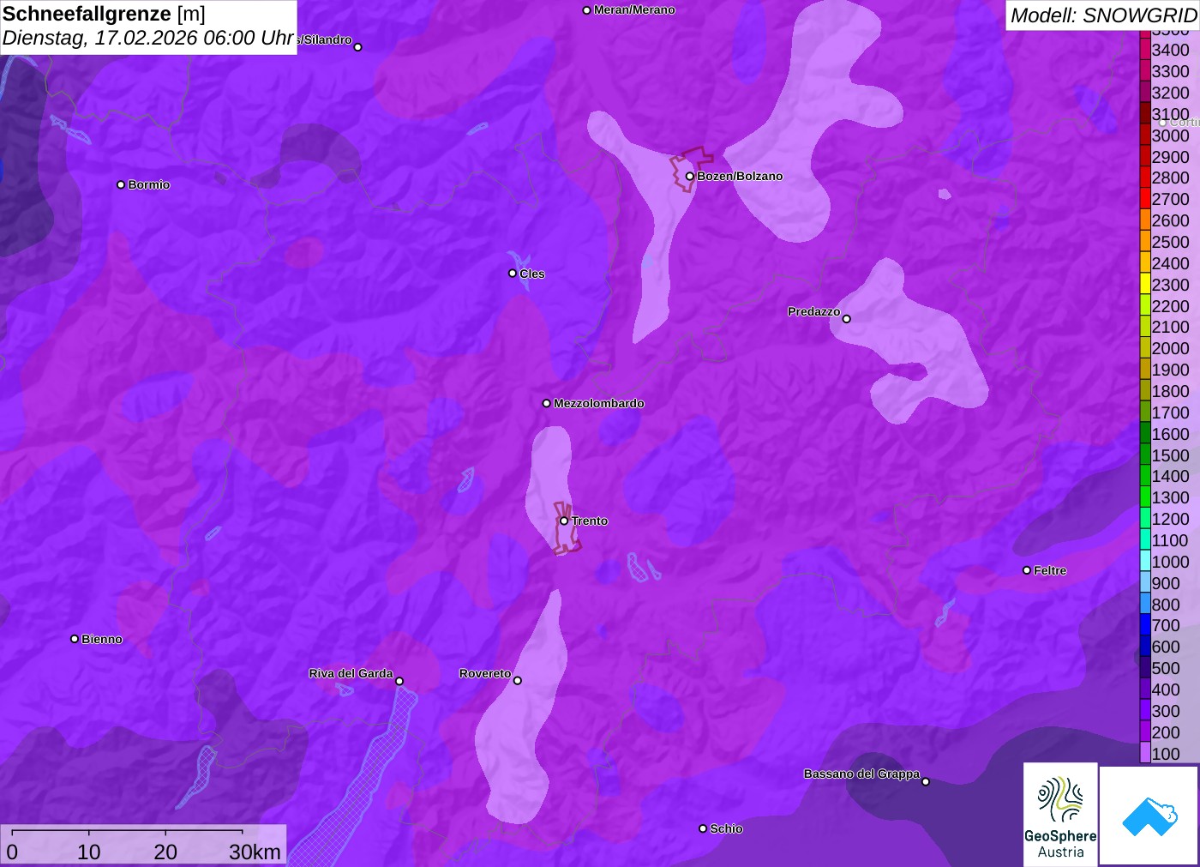
Task: Click the Rovereto label text
Action: tap(485, 673)
